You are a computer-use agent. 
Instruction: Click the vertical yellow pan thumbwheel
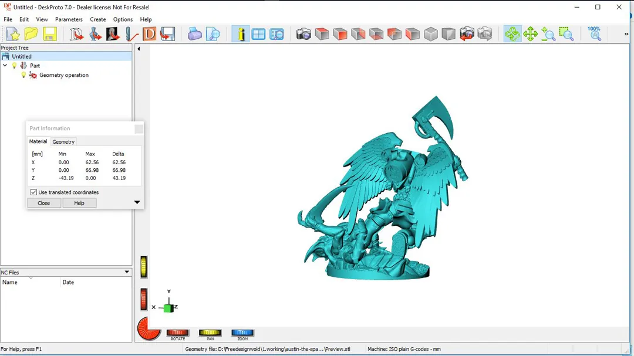pyautogui.click(x=144, y=267)
